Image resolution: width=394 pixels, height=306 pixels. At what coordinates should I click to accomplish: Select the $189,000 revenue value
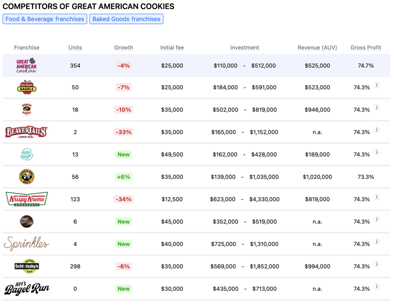(x=317, y=155)
